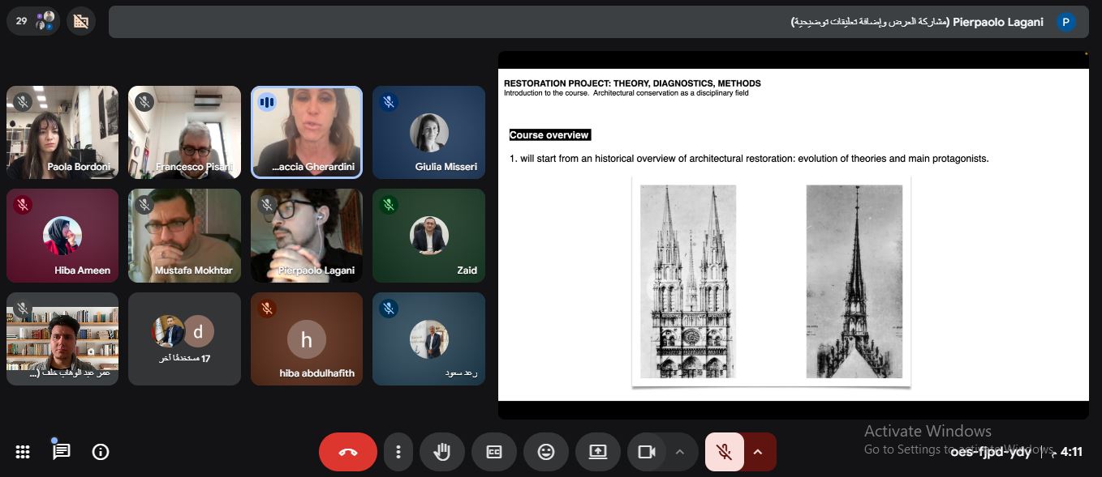Raise your hand in the meeting
This screenshot has width=1102, height=477.
pyautogui.click(x=442, y=452)
